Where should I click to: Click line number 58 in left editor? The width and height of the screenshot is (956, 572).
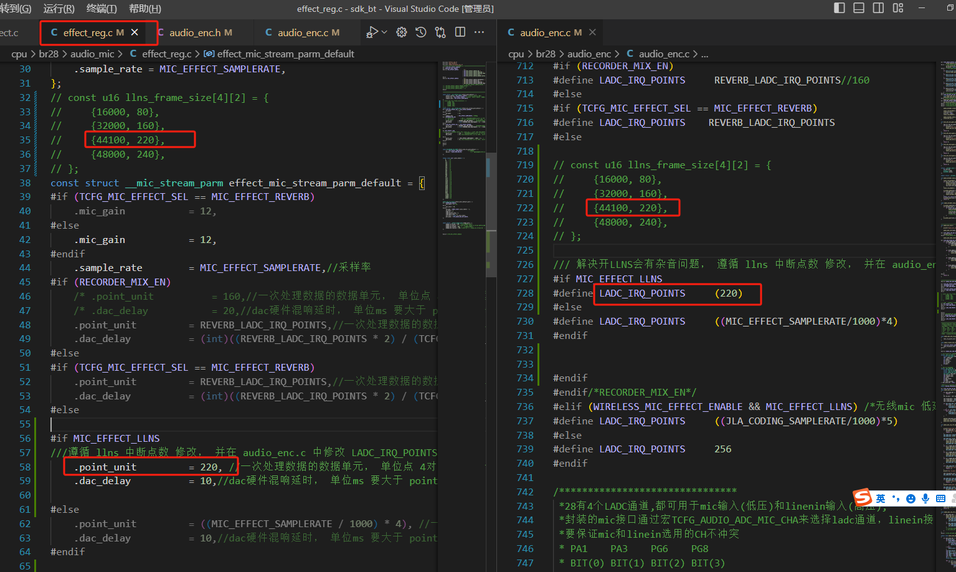pyautogui.click(x=25, y=467)
